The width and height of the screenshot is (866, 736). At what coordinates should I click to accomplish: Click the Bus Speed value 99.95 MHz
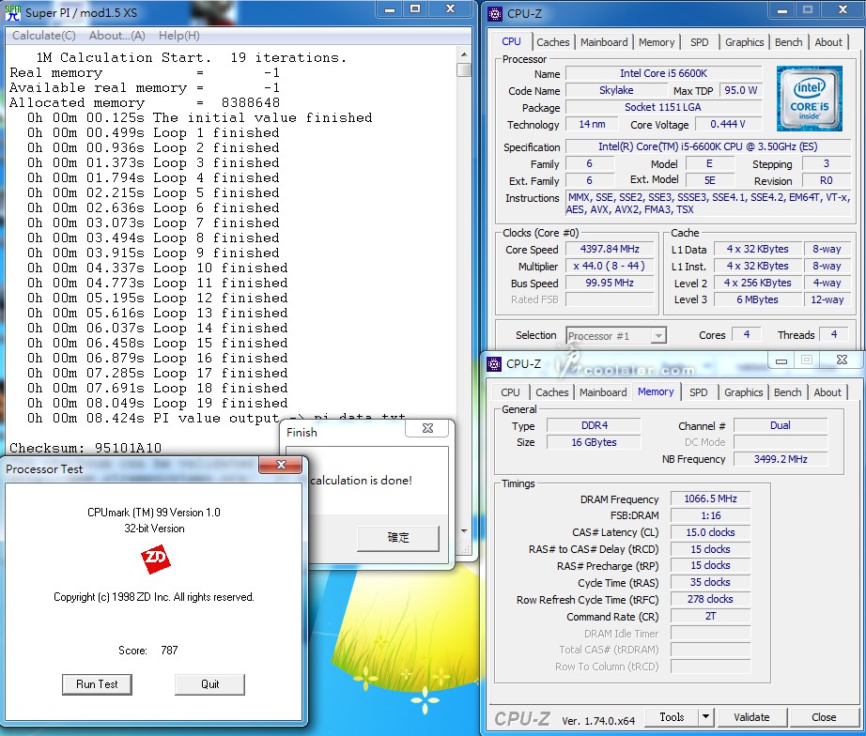610,283
